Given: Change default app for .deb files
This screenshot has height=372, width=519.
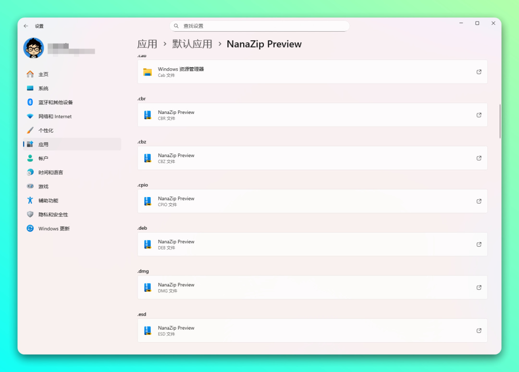Looking at the screenshot, I should point(312,244).
